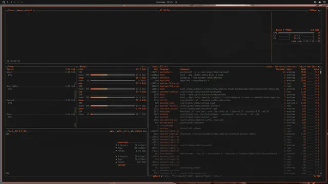Select the systemd-hostnam process row

tap(235, 92)
